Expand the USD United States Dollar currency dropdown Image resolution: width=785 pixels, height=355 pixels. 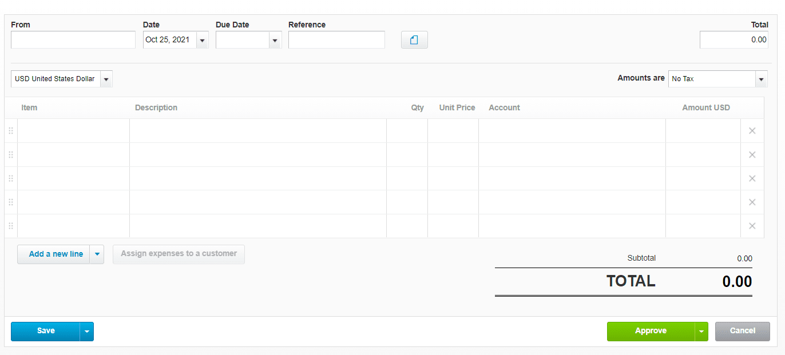(106, 79)
